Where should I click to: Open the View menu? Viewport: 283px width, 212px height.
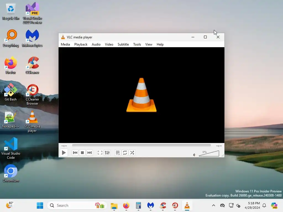(x=149, y=44)
